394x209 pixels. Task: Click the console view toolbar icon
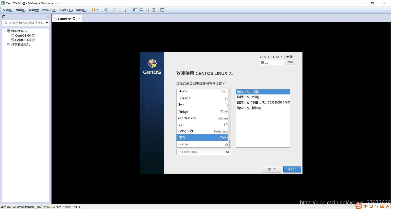(162, 10)
